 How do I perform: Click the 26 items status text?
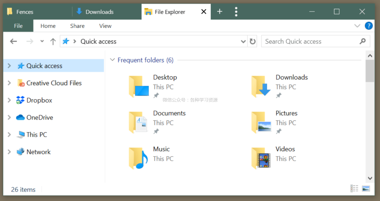(x=23, y=189)
